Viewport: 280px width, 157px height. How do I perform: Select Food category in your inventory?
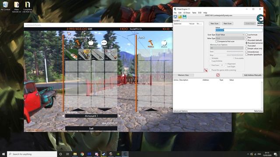(x=91, y=44)
